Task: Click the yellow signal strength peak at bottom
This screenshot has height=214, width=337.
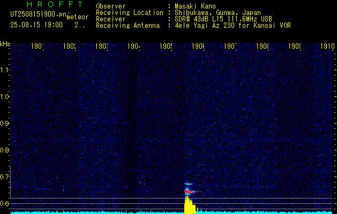Action: pos(190,205)
